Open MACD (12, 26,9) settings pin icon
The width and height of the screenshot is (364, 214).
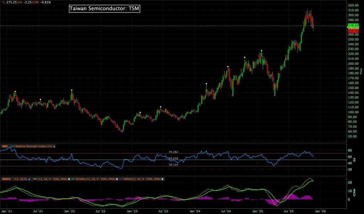point(29,179)
